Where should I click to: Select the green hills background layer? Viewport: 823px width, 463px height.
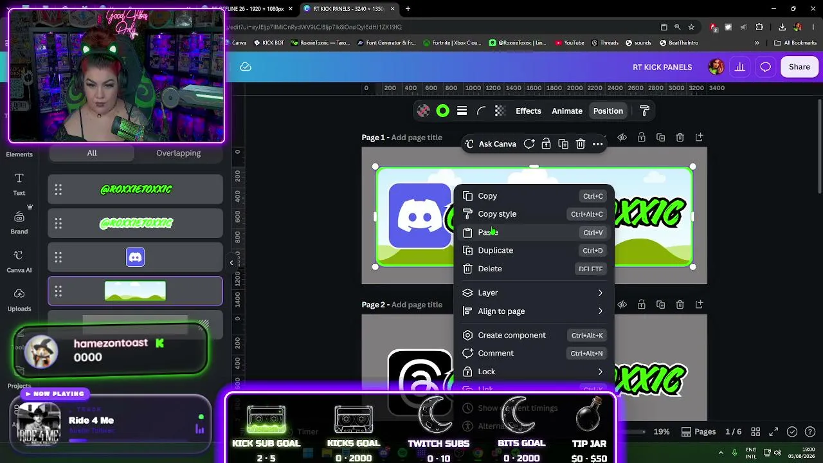pyautogui.click(x=135, y=291)
